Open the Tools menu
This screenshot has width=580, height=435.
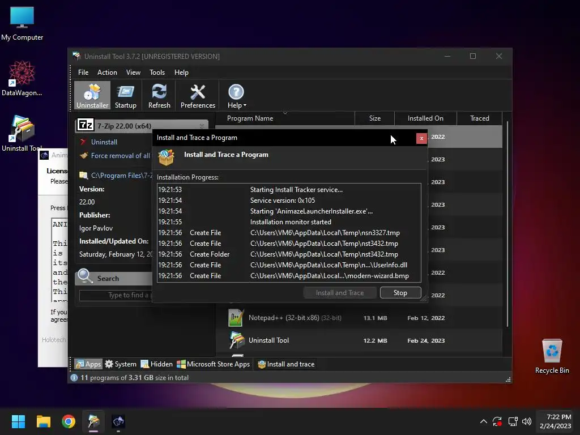[x=157, y=72]
